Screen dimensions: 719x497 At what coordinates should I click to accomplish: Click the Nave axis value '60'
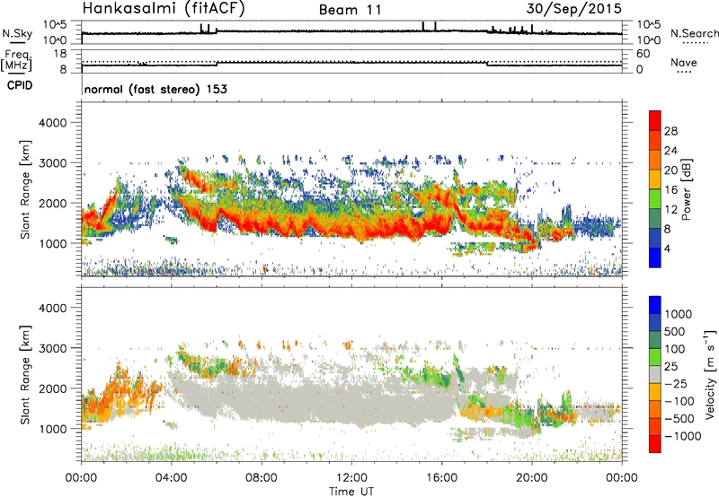(x=643, y=54)
